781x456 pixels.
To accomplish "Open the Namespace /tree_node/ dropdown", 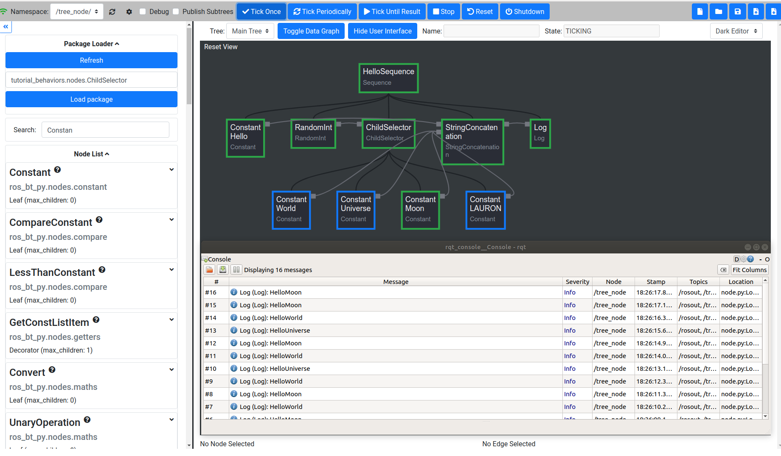I will 77,12.
